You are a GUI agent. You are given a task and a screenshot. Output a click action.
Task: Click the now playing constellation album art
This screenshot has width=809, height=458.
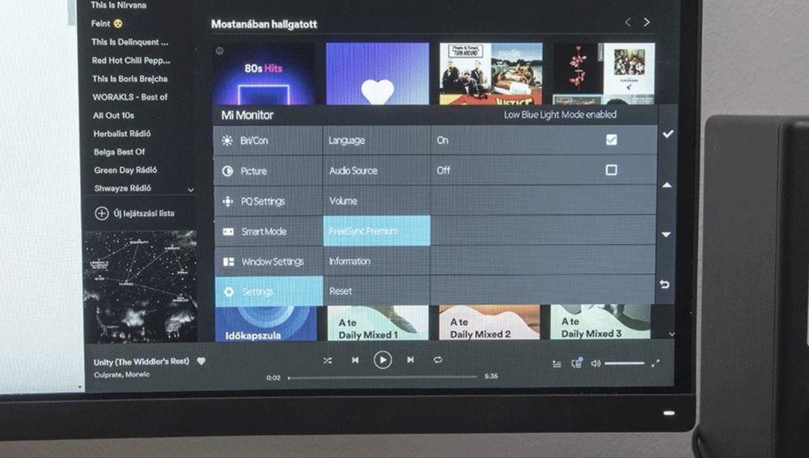point(140,286)
